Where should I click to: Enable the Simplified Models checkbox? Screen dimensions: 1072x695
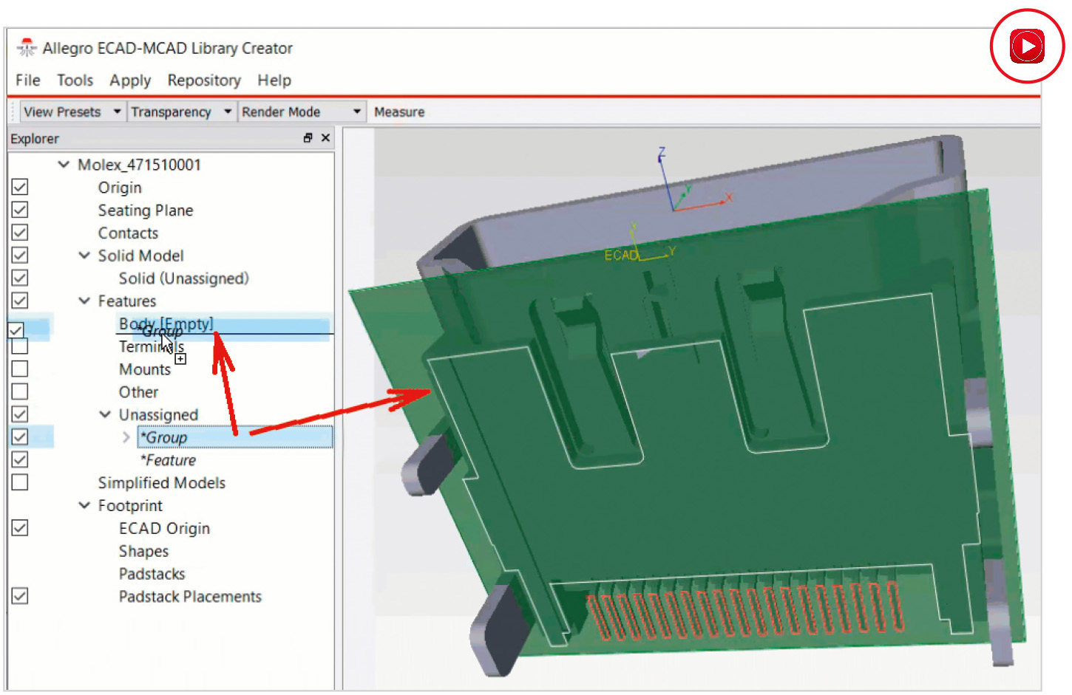[20, 482]
